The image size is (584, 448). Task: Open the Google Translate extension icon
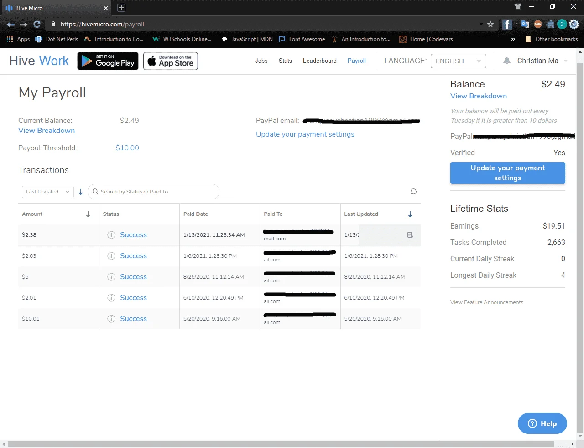tap(525, 25)
